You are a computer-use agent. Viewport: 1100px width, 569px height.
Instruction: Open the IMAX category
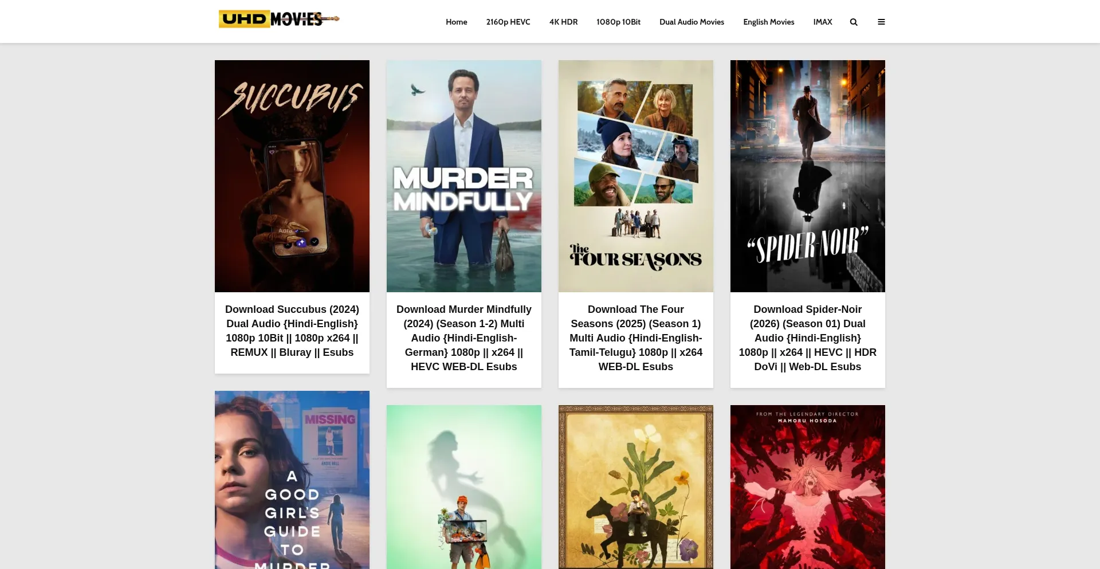[822, 22]
